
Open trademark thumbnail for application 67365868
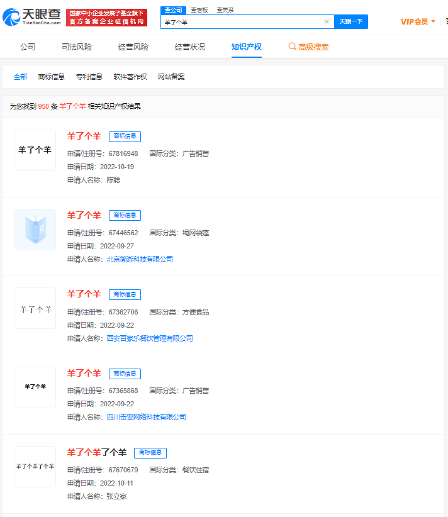35,387
